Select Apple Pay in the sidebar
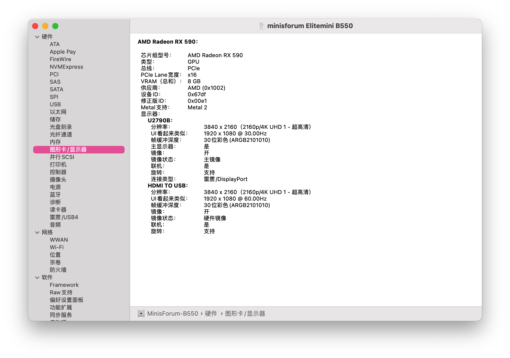 coord(63,52)
